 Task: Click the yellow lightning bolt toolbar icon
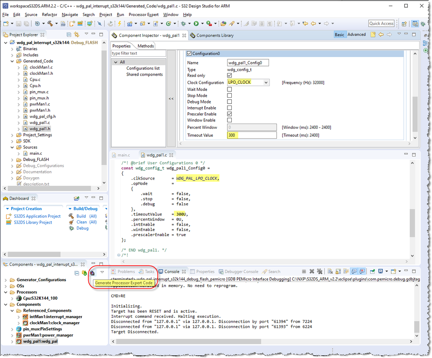[x=120, y=24]
